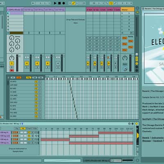Toggle track 1 activator button
This screenshot has width=164, height=164.
point(12,64)
